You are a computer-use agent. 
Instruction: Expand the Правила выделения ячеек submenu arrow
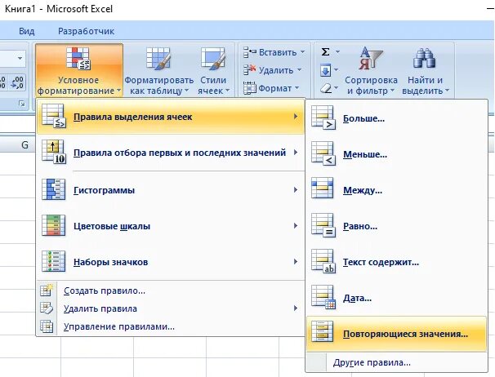296,117
